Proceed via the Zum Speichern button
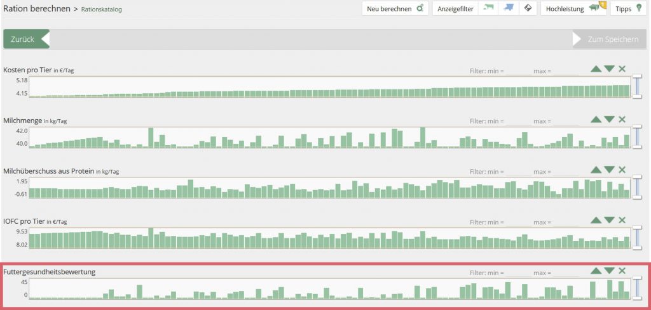651x310 pixels. [610, 39]
